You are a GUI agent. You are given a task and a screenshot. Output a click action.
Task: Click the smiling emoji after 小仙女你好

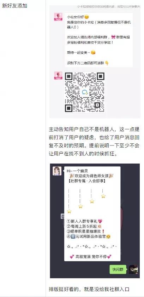point(86,17)
